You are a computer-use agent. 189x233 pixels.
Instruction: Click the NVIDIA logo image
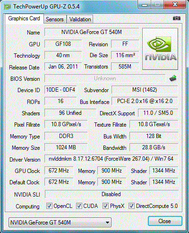pos(160,49)
